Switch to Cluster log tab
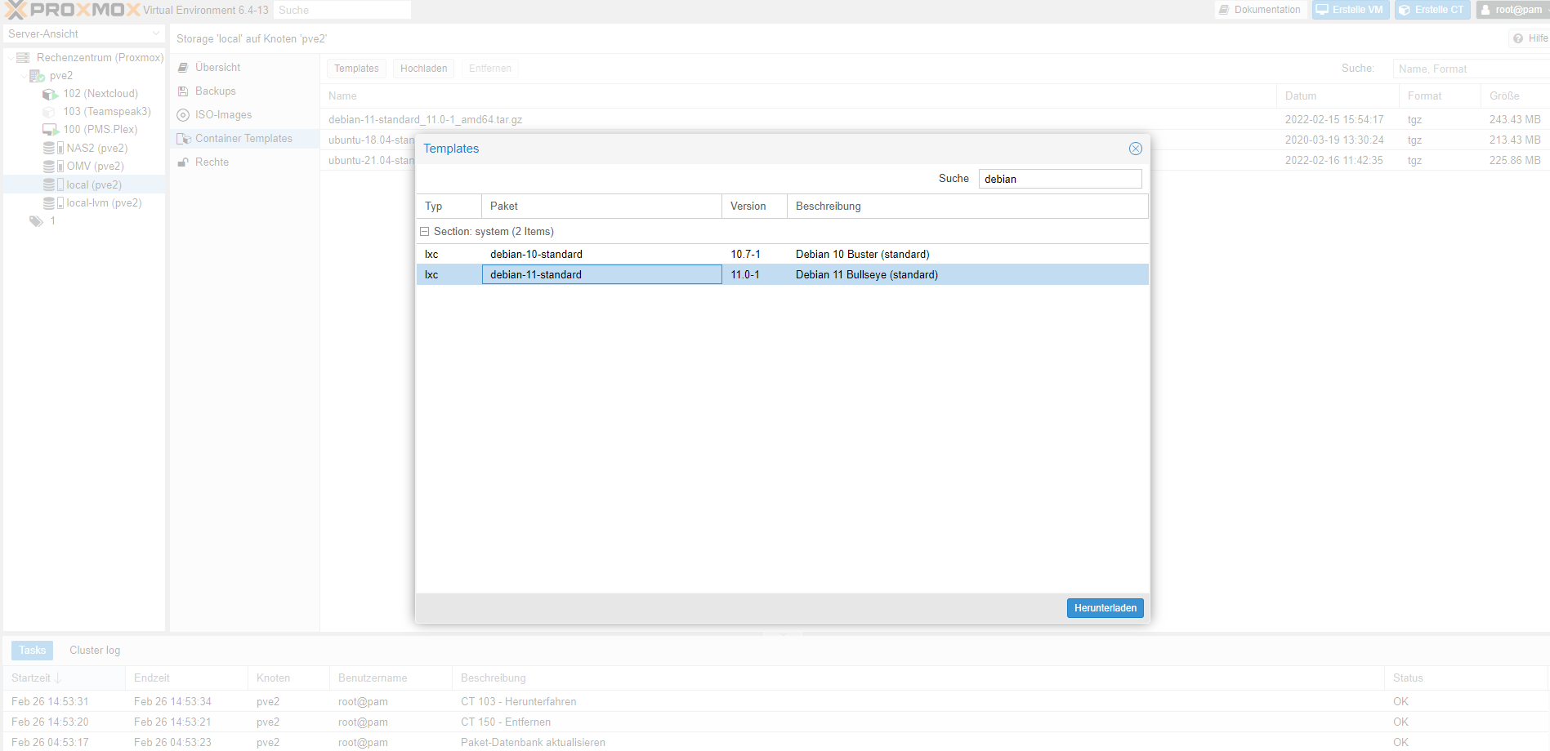The width and height of the screenshot is (1550, 751). 95,650
